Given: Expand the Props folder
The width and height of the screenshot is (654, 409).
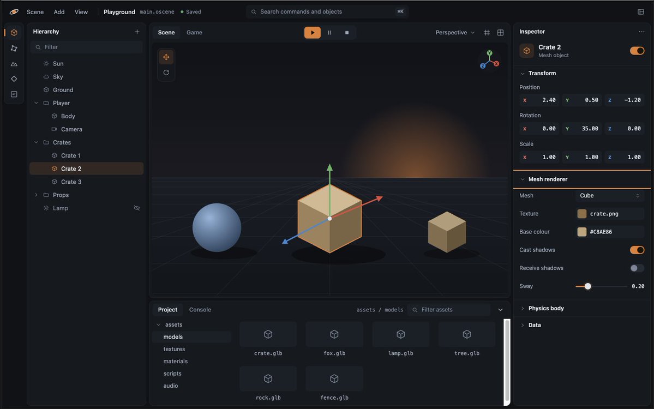Looking at the screenshot, I should (37, 195).
